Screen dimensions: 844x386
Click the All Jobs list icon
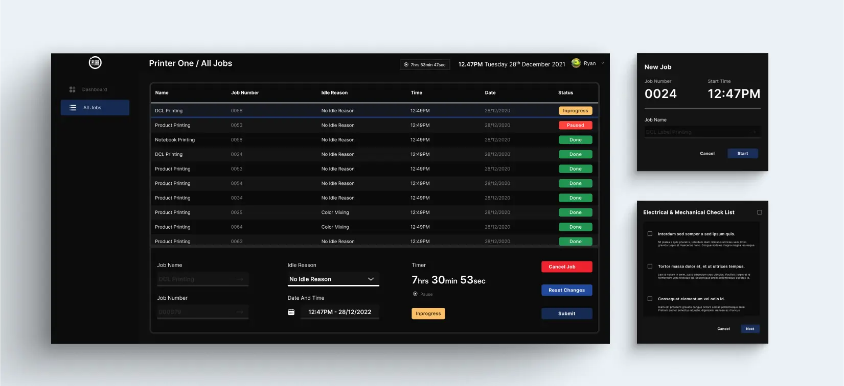73,108
